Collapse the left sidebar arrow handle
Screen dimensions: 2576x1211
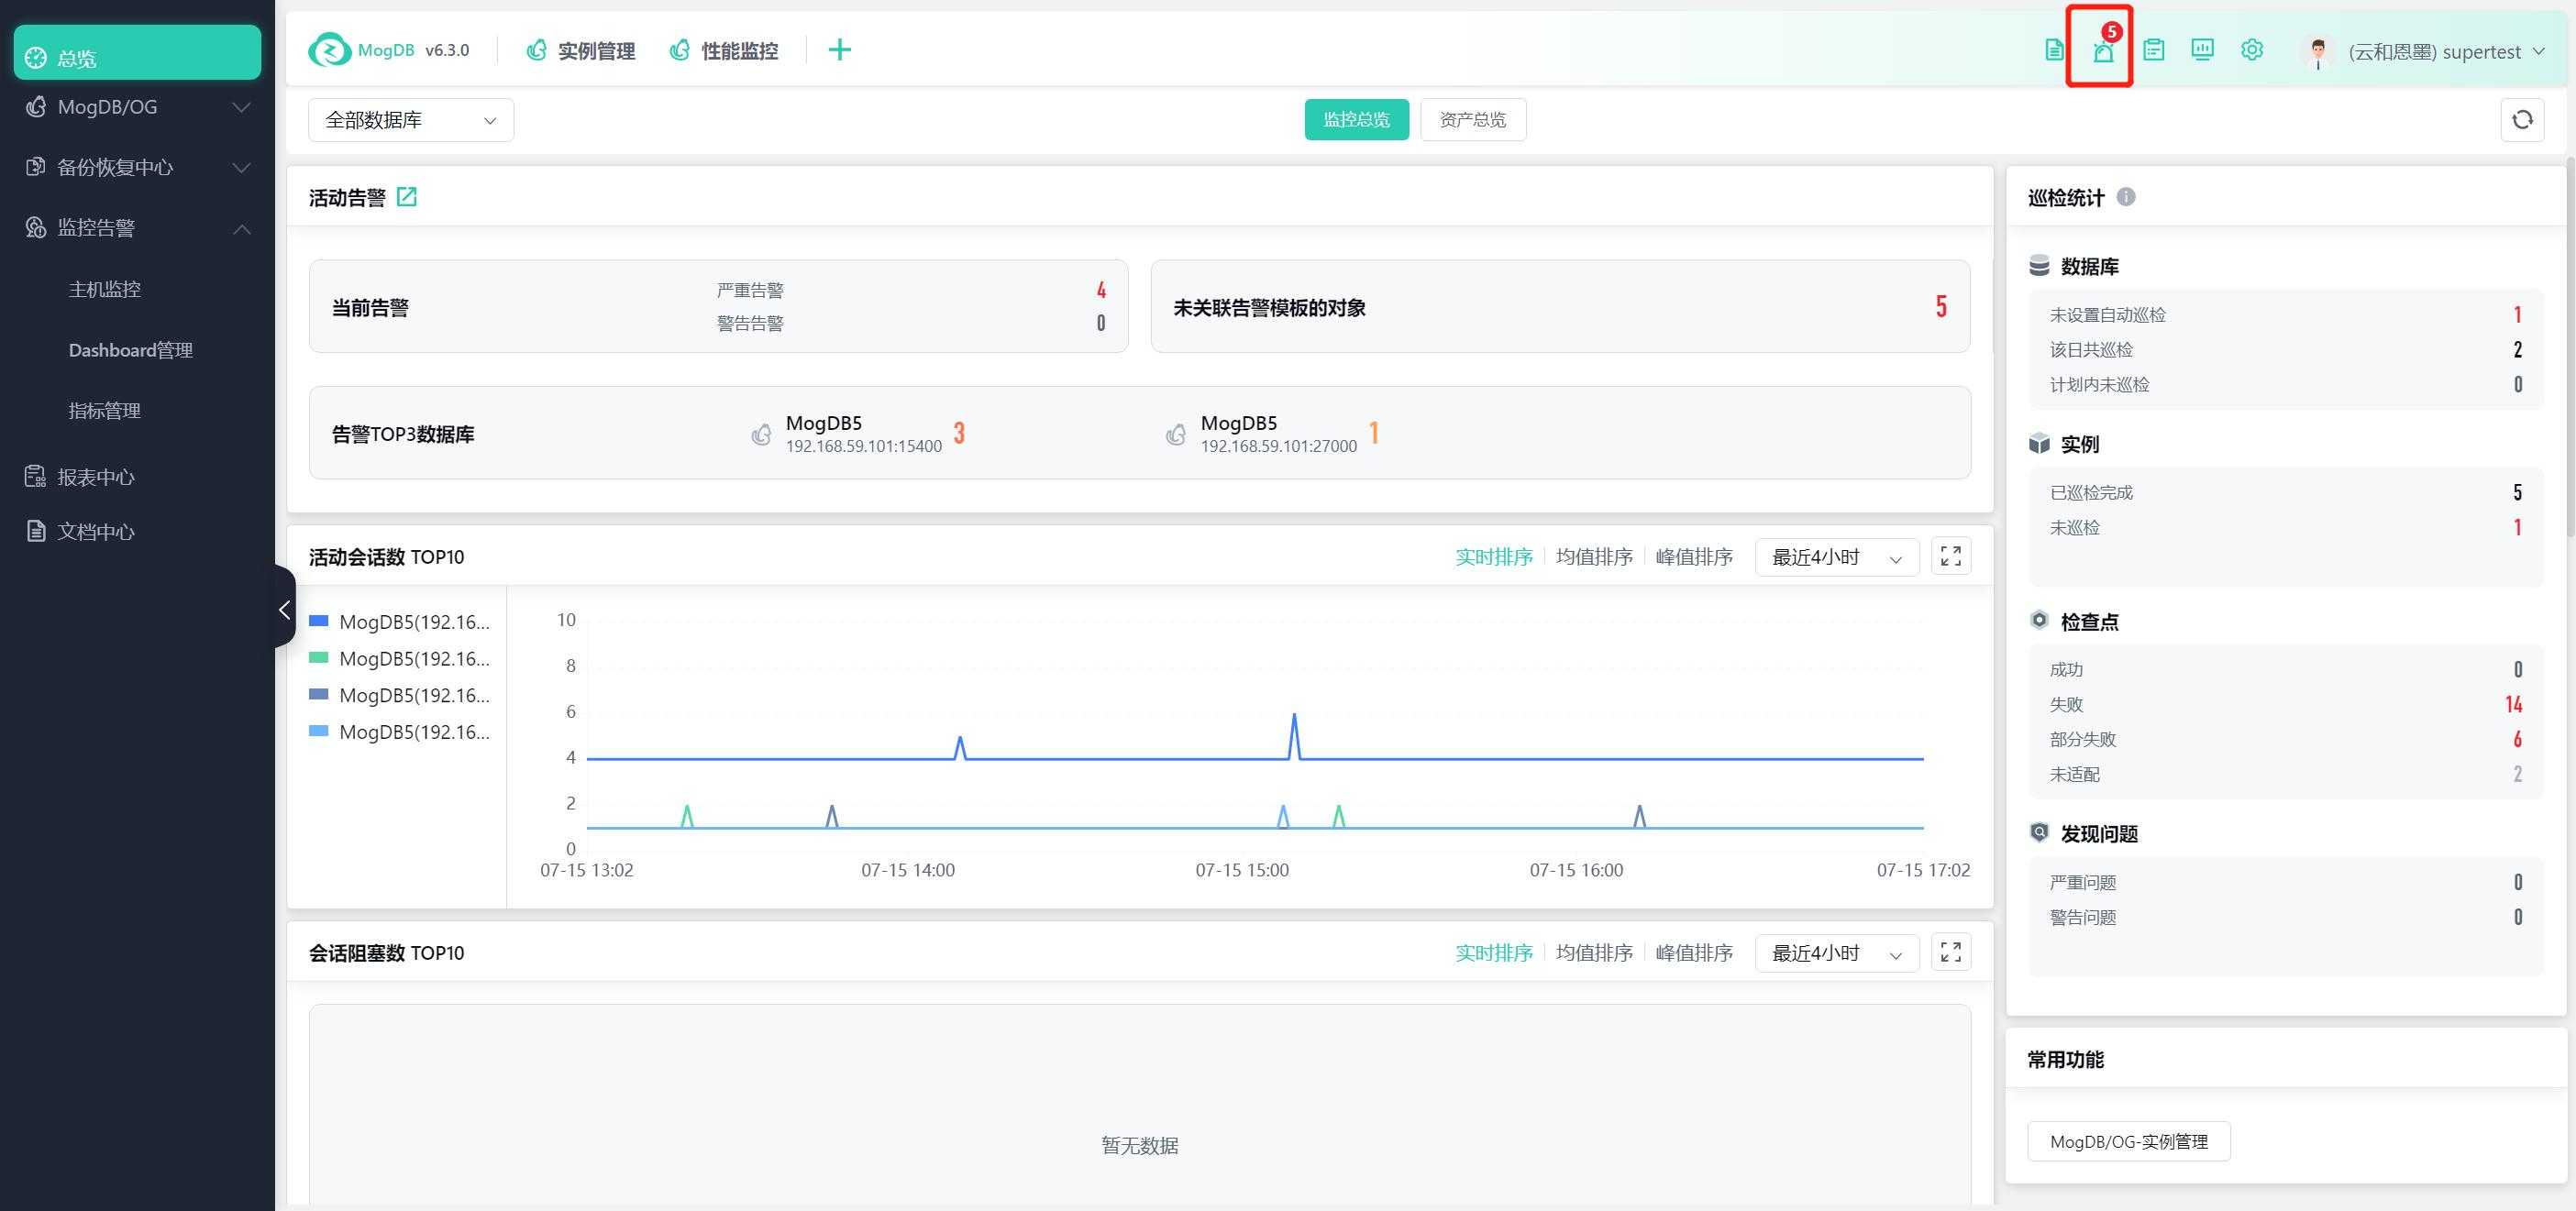[285, 609]
